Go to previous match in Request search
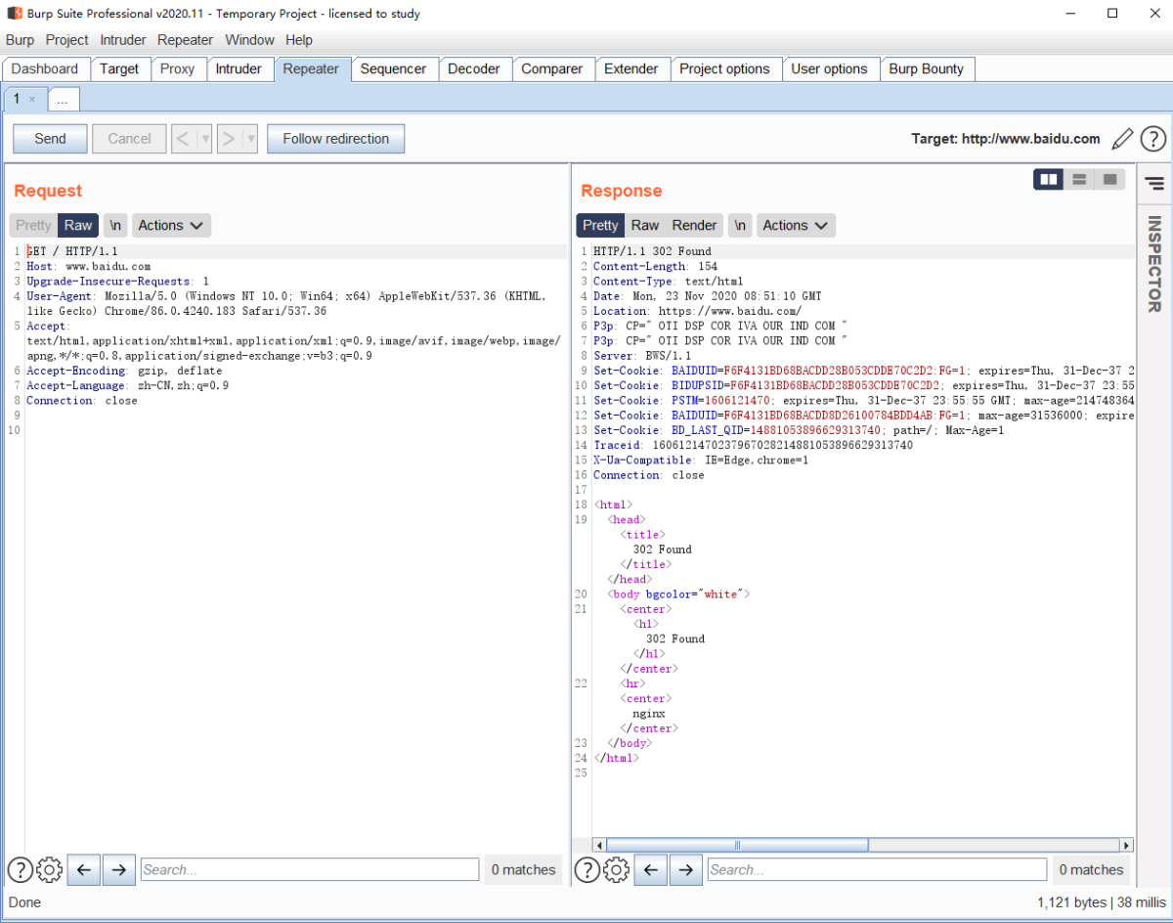1173x923 pixels. [83, 869]
